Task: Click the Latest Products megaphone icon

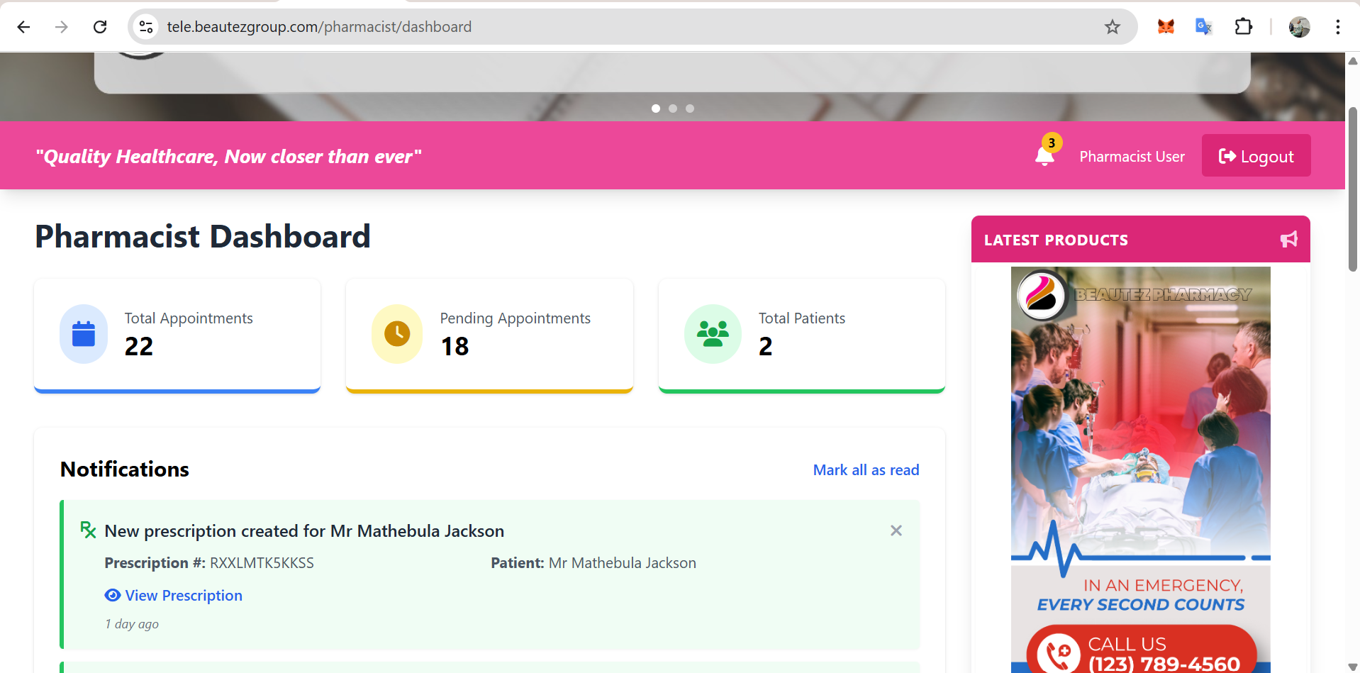Action: [1288, 240]
